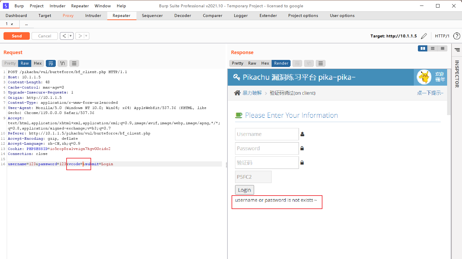
Task: Open request hamburger options menu
Action: pos(74,63)
